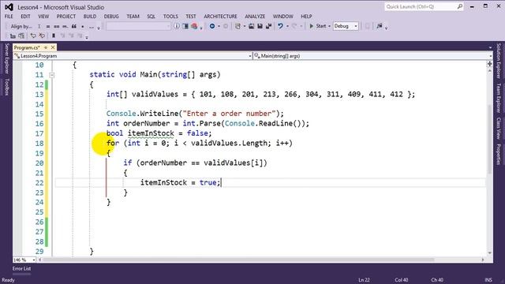Click the Decrease Indent icon in second toolbar row

13,35
